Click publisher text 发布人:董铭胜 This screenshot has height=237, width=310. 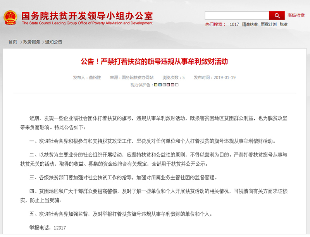(x=87, y=77)
